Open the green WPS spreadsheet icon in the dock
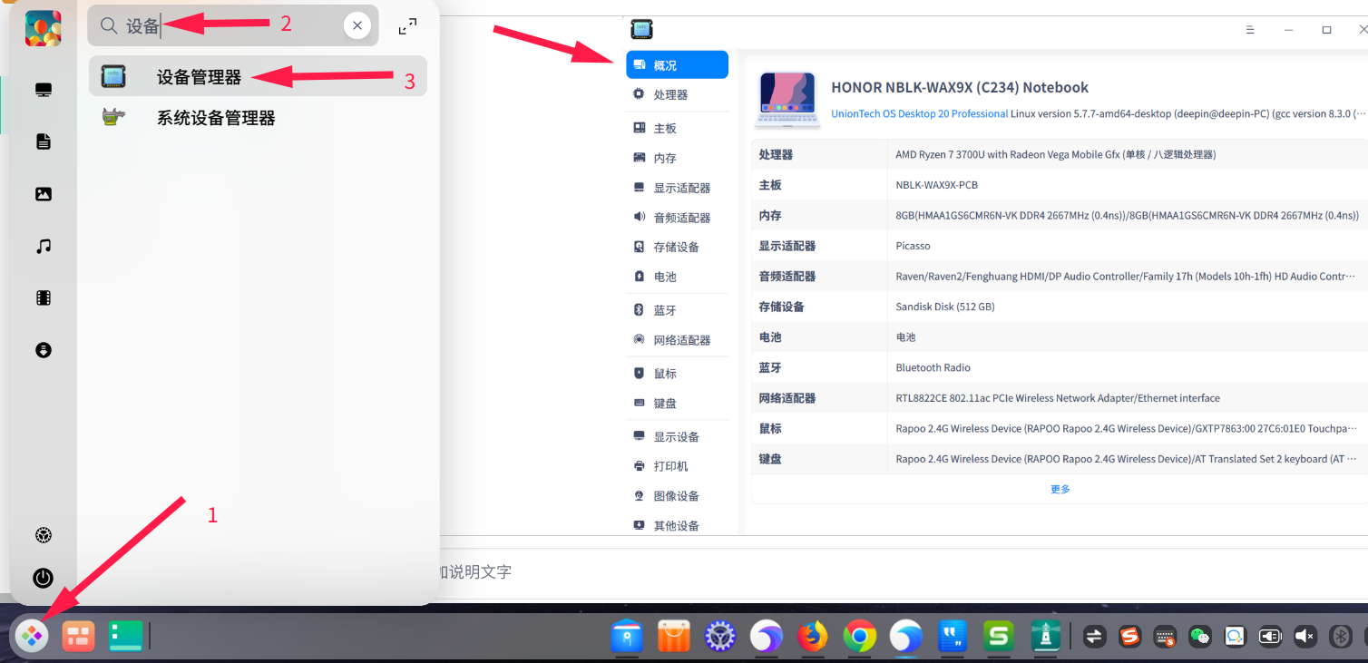The image size is (1368, 663). pyautogui.click(x=999, y=637)
